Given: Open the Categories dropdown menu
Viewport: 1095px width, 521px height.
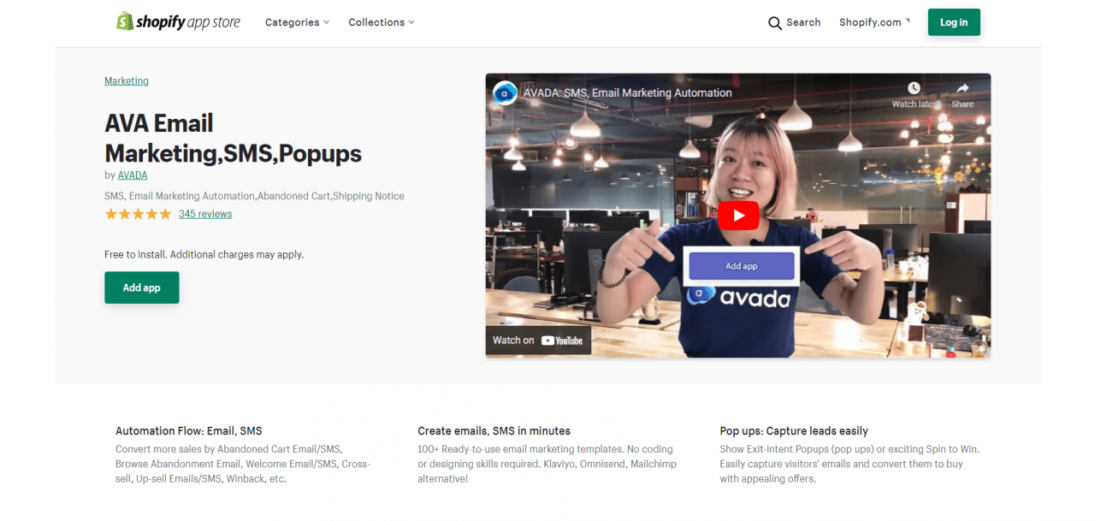Looking at the screenshot, I should [297, 22].
